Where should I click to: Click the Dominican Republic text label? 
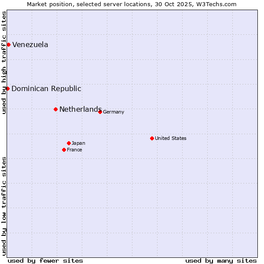coord(46,88)
